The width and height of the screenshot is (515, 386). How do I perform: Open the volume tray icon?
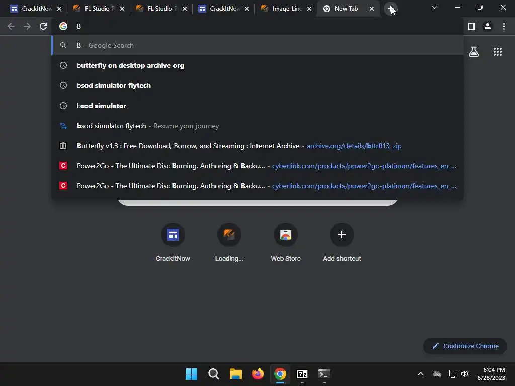coord(464,374)
